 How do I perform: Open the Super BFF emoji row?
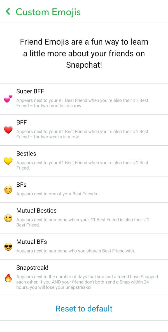pyautogui.click(x=84, y=98)
